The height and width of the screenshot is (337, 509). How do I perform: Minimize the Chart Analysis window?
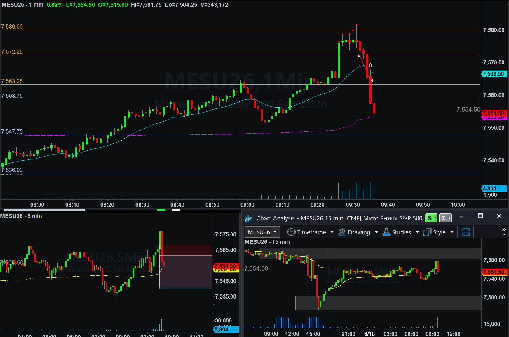[461, 217]
